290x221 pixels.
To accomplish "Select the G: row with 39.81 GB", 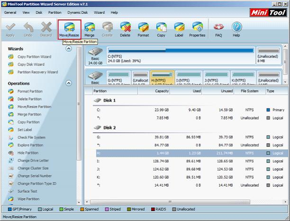I will tap(192, 137).
